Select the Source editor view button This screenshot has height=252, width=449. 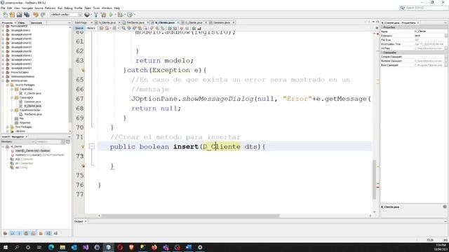click(x=79, y=28)
